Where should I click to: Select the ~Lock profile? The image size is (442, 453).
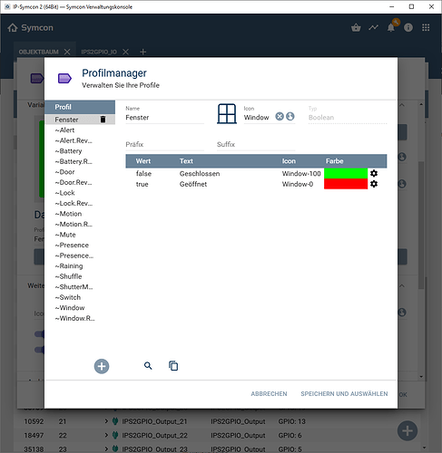click(x=64, y=193)
